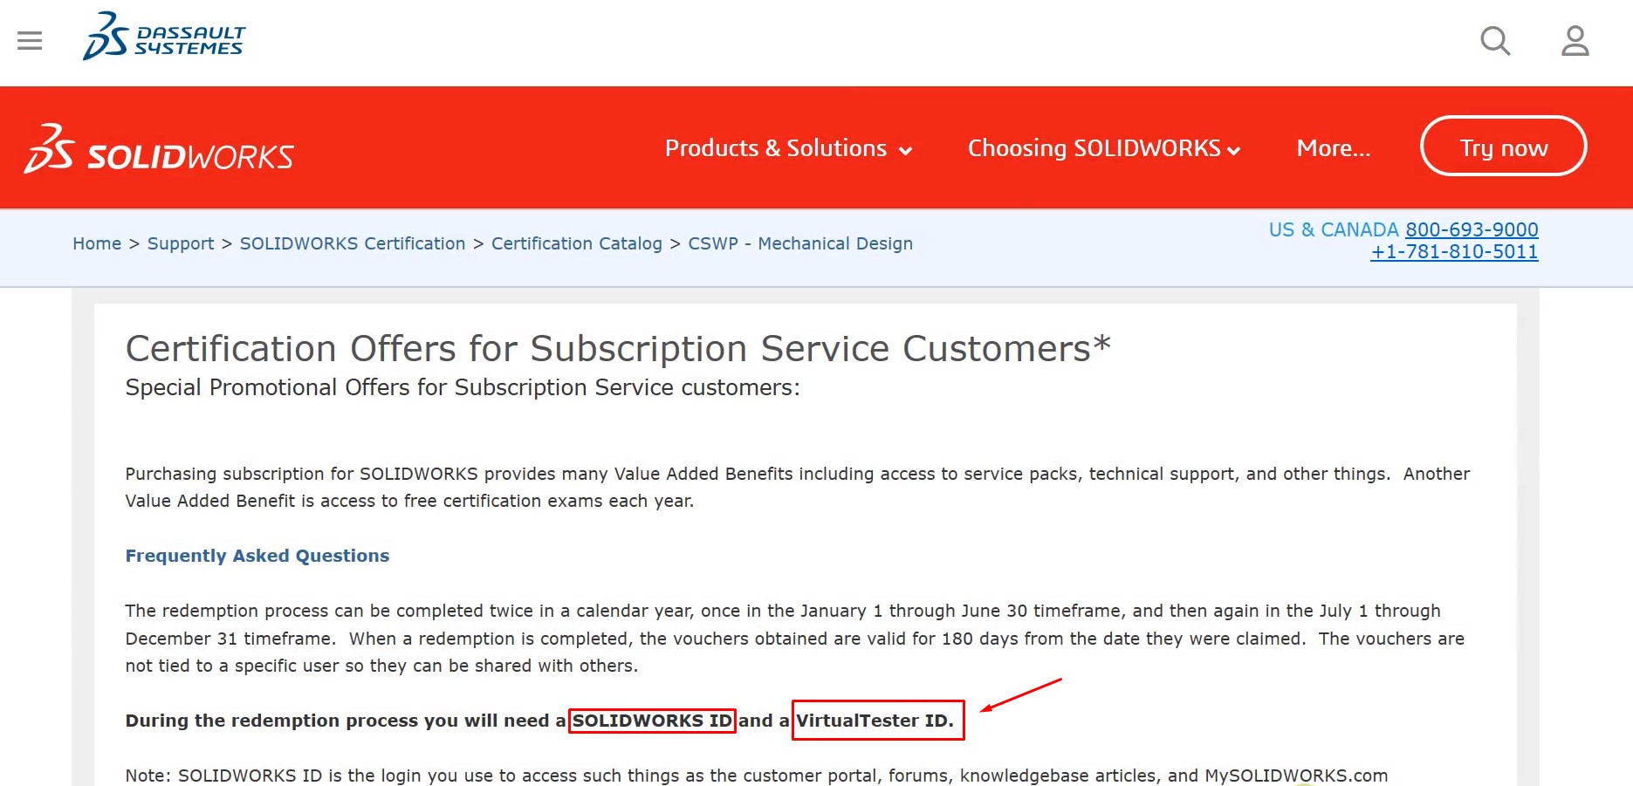Click CSWP - Mechanical Design breadcrumb
Screen dimensions: 1633x786
pos(799,243)
